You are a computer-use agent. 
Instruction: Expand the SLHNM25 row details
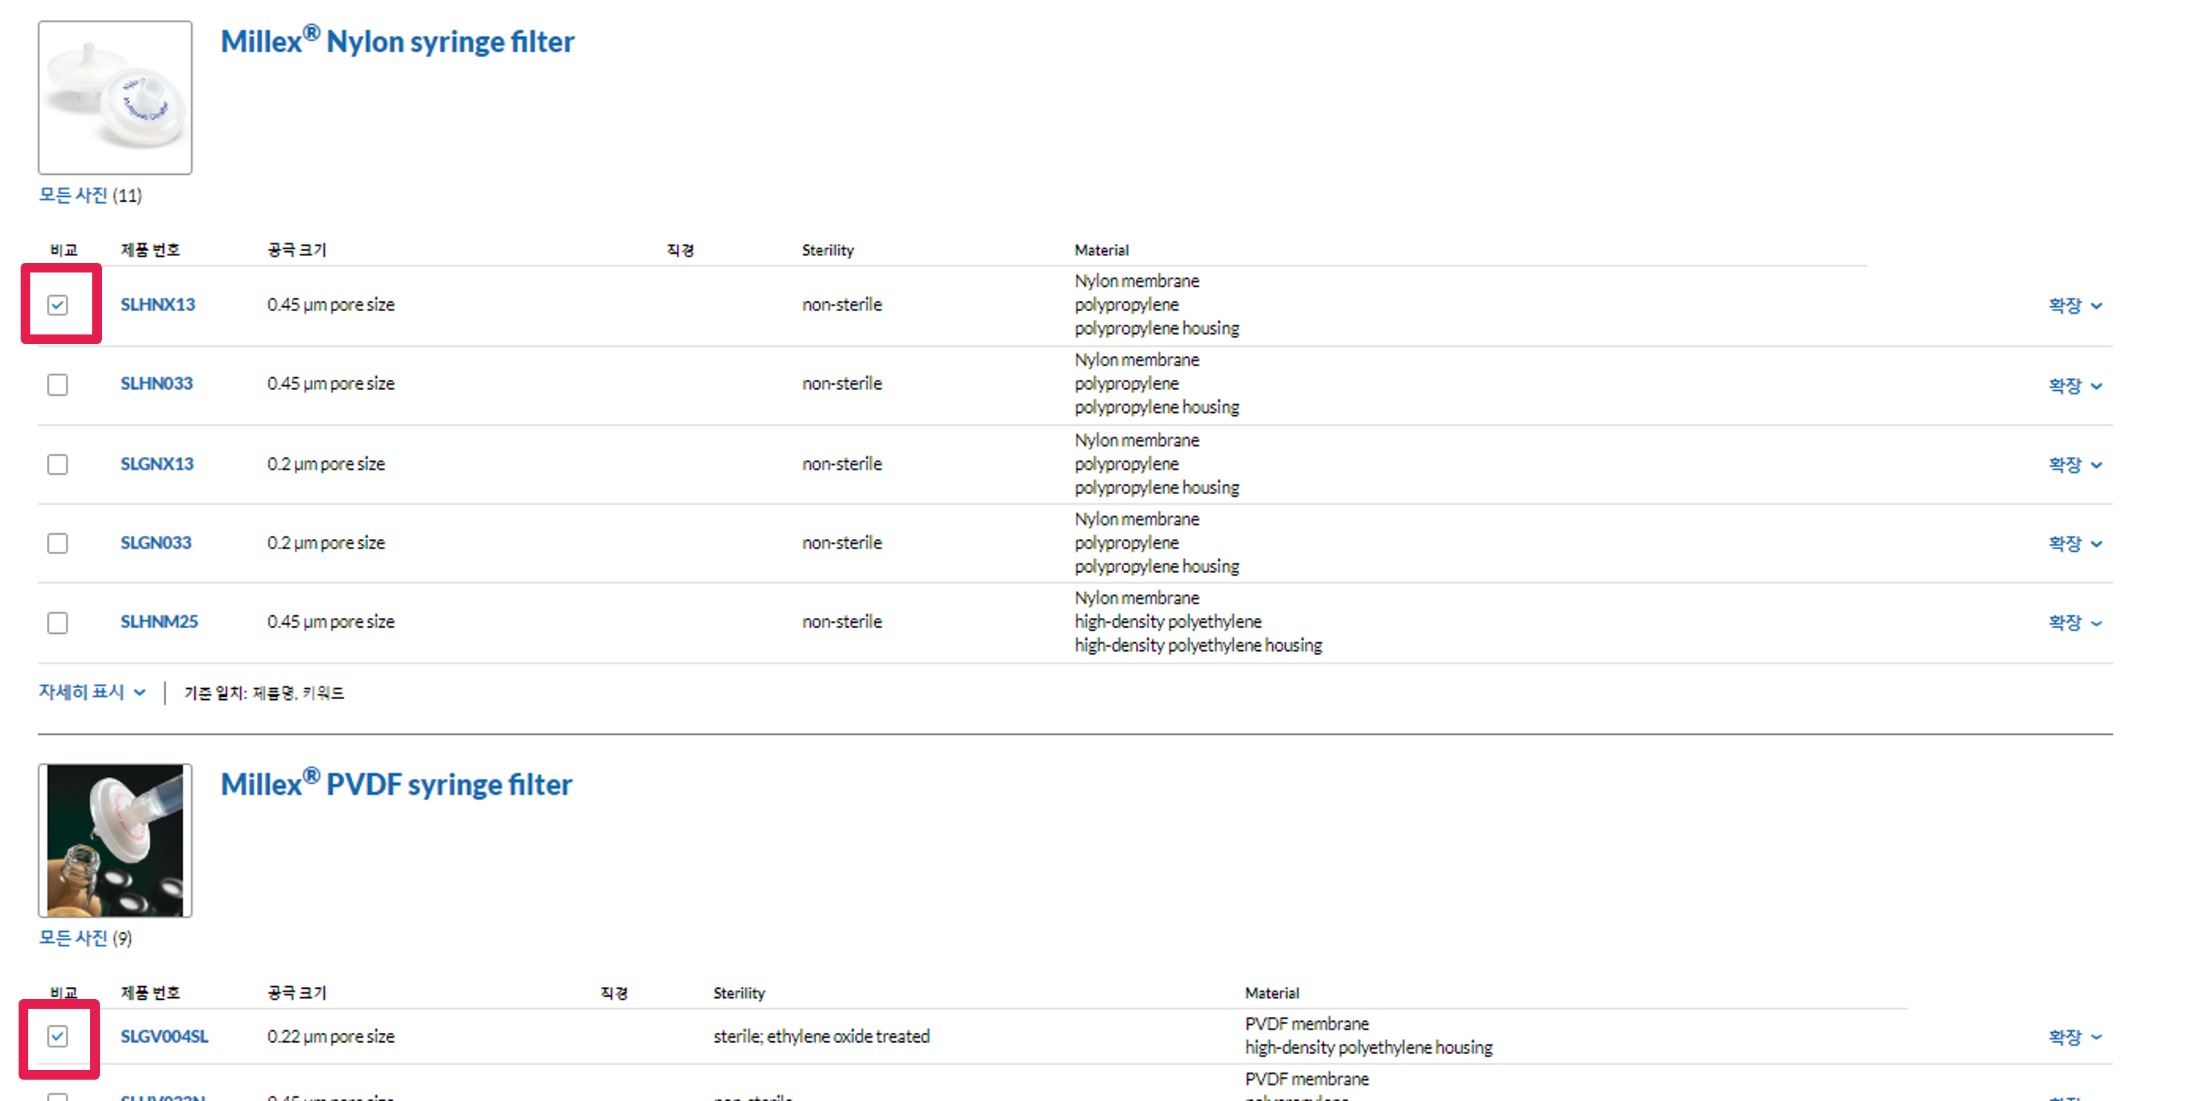(2074, 623)
